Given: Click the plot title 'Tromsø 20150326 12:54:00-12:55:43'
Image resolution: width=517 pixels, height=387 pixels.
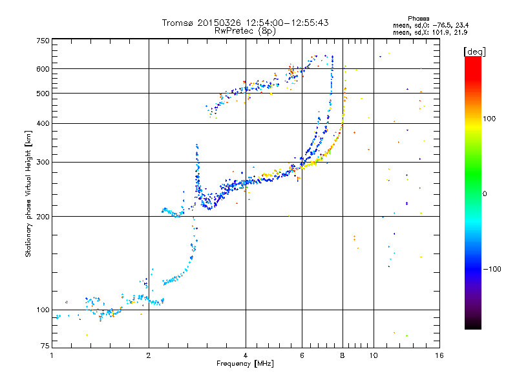Looking at the screenshot, I should [x=245, y=23].
